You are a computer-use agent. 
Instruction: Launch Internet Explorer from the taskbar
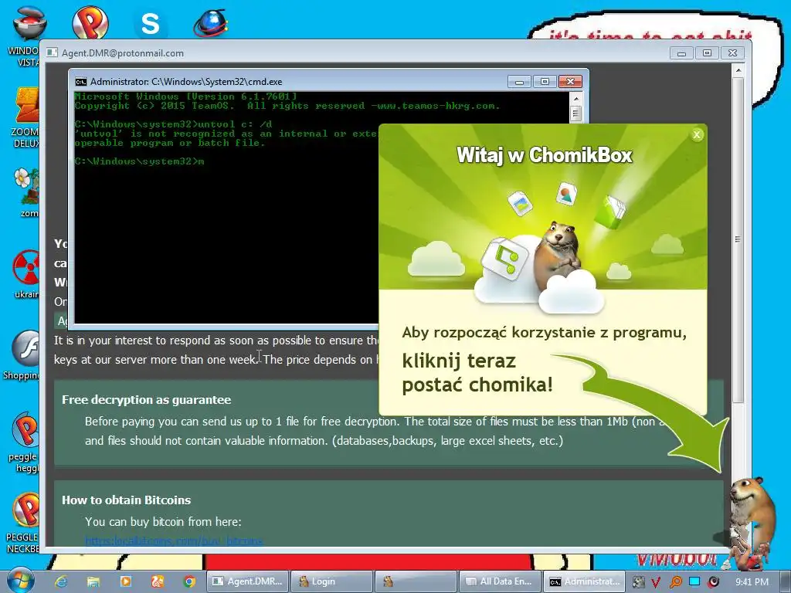[61, 581]
